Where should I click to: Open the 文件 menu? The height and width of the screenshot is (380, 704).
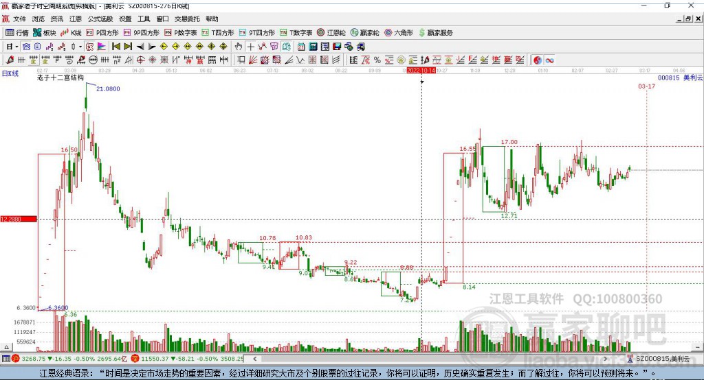click(20, 19)
